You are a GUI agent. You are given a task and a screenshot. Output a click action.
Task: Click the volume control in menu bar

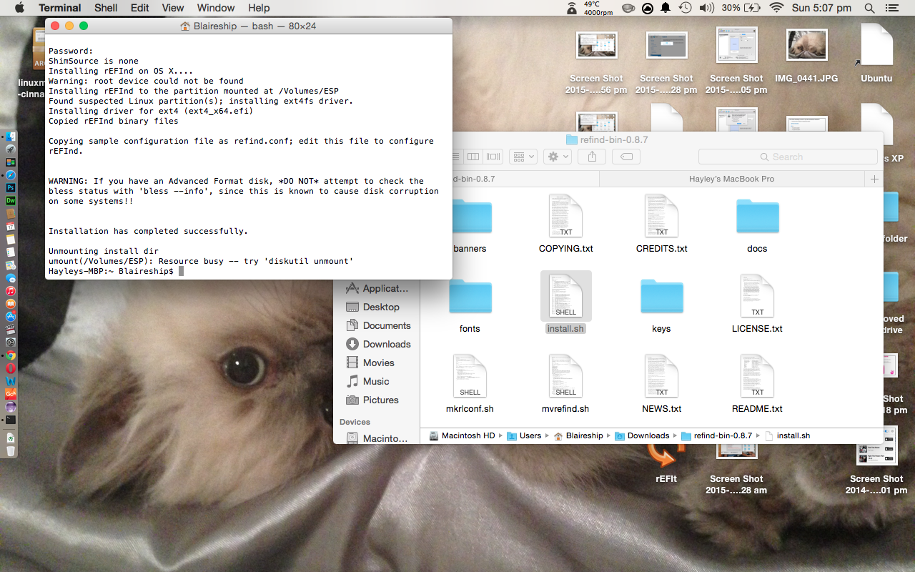pos(706,8)
